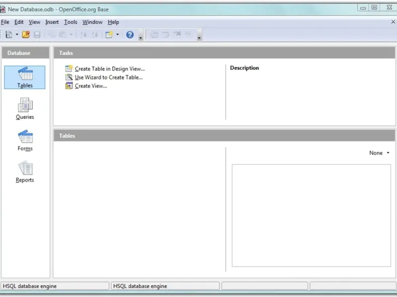
Task: Switch to Reports in the Database pane
Action: [x=25, y=172]
